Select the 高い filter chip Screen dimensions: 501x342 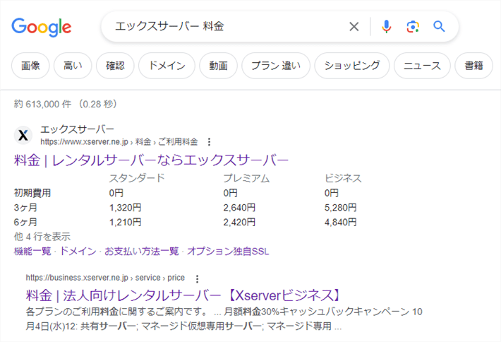click(73, 66)
